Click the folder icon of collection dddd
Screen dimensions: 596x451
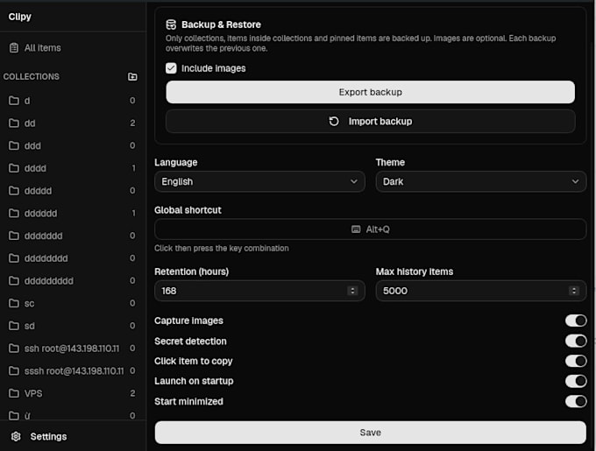click(14, 168)
